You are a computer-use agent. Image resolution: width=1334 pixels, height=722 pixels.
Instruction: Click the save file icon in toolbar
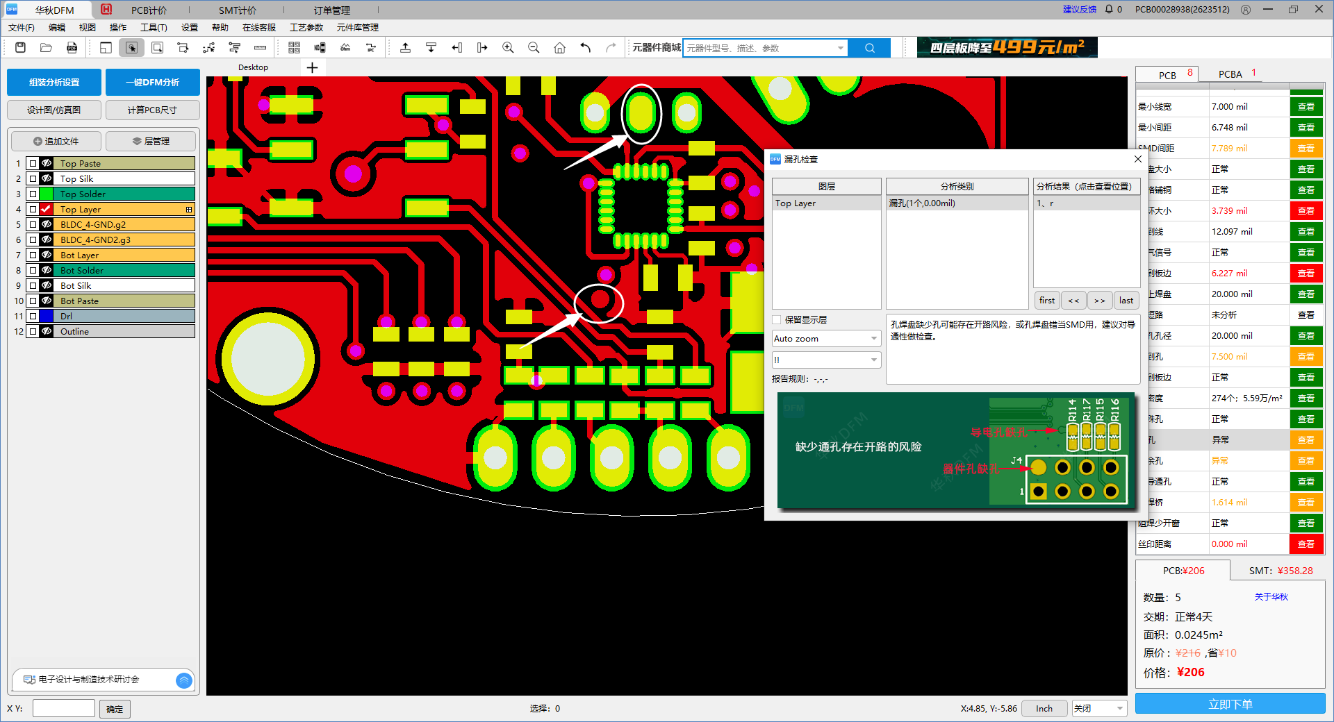tap(20, 48)
